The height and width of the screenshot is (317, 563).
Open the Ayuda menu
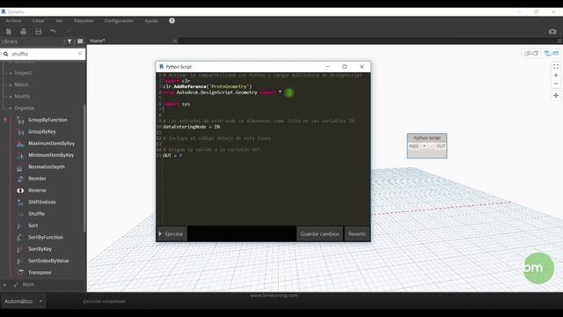pos(151,21)
